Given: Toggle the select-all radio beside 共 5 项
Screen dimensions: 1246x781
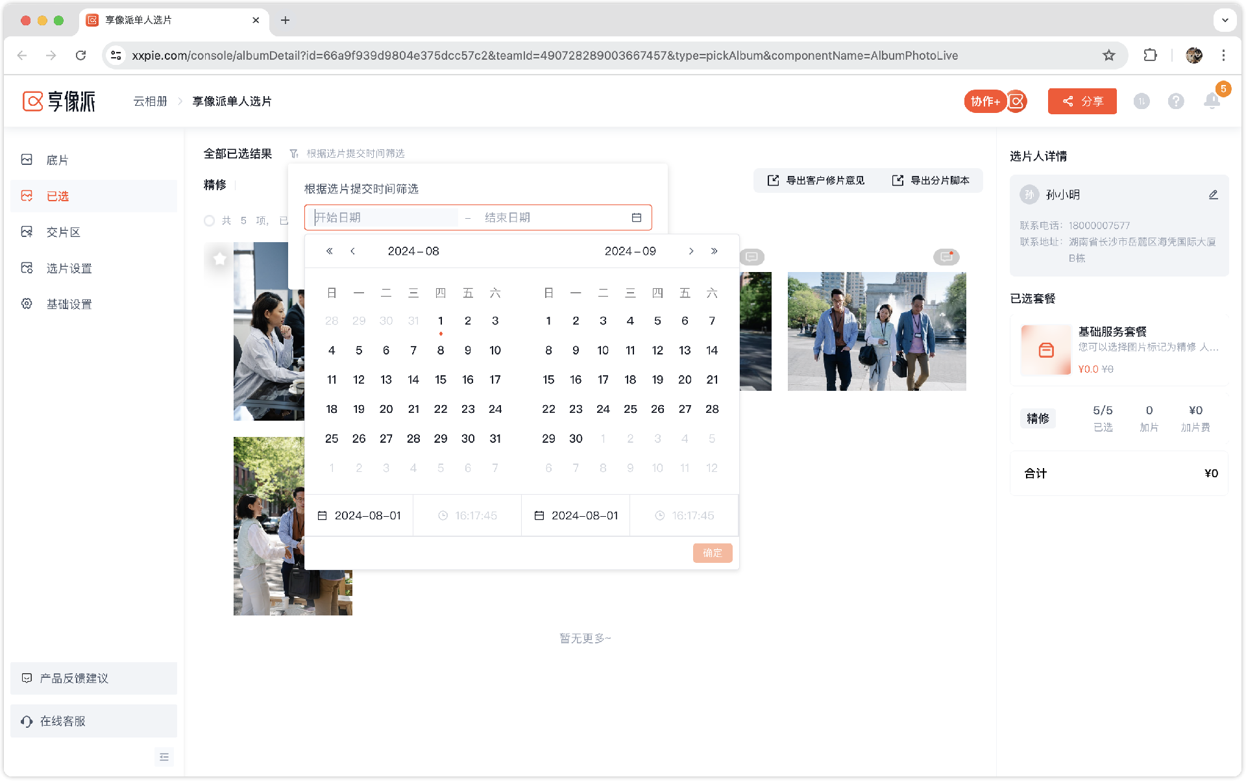Looking at the screenshot, I should tap(209, 221).
